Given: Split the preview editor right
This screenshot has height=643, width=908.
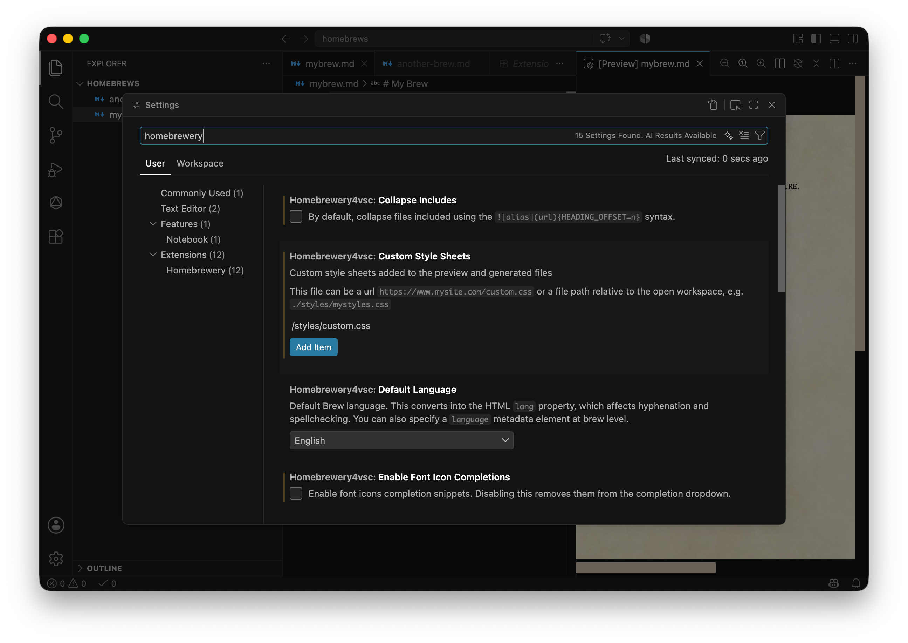Looking at the screenshot, I should (834, 64).
